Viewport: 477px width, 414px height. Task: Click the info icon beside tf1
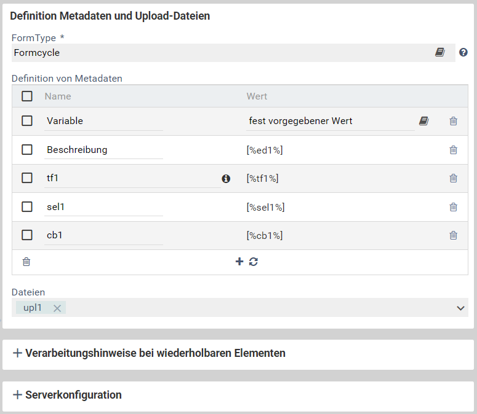226,179
